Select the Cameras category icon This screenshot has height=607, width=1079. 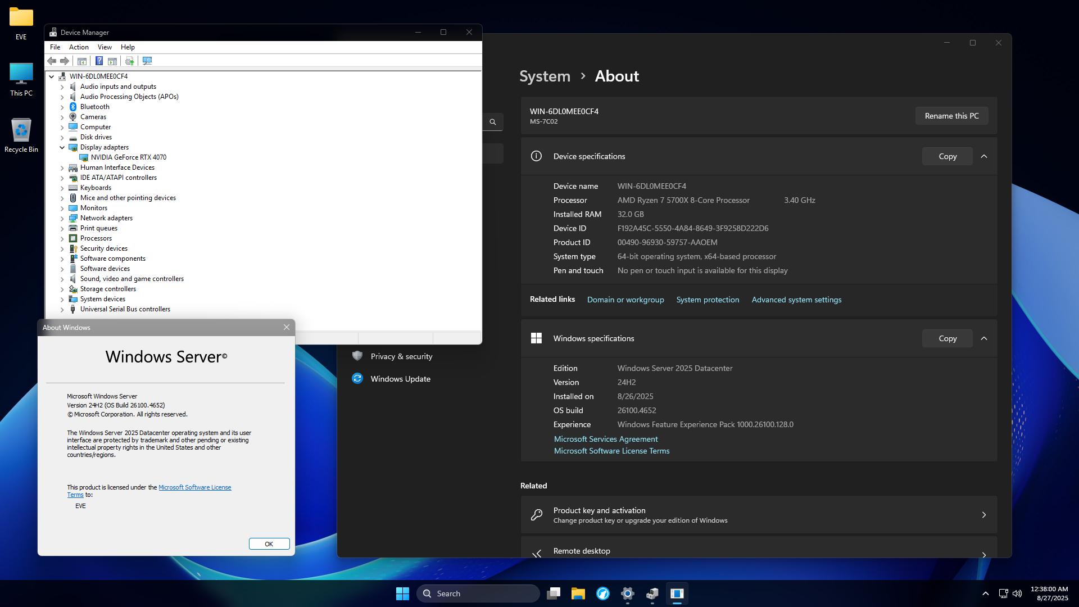pyautogui.click(x=73, y=117)
